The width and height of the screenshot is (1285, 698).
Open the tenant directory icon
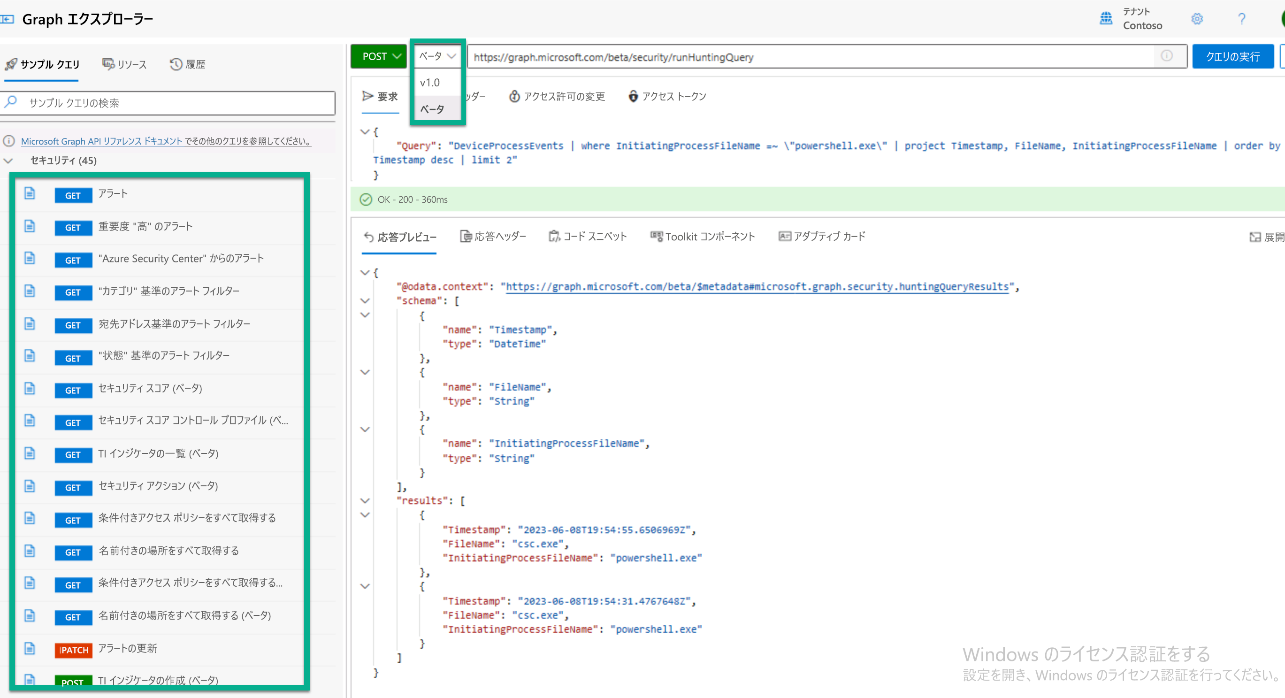click(1106, 18)
